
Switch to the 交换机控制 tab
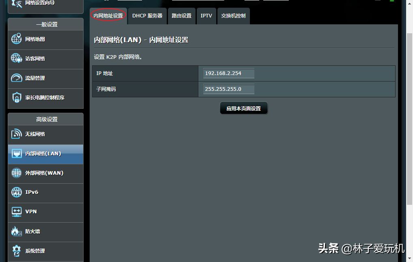[x=233, y=16]
